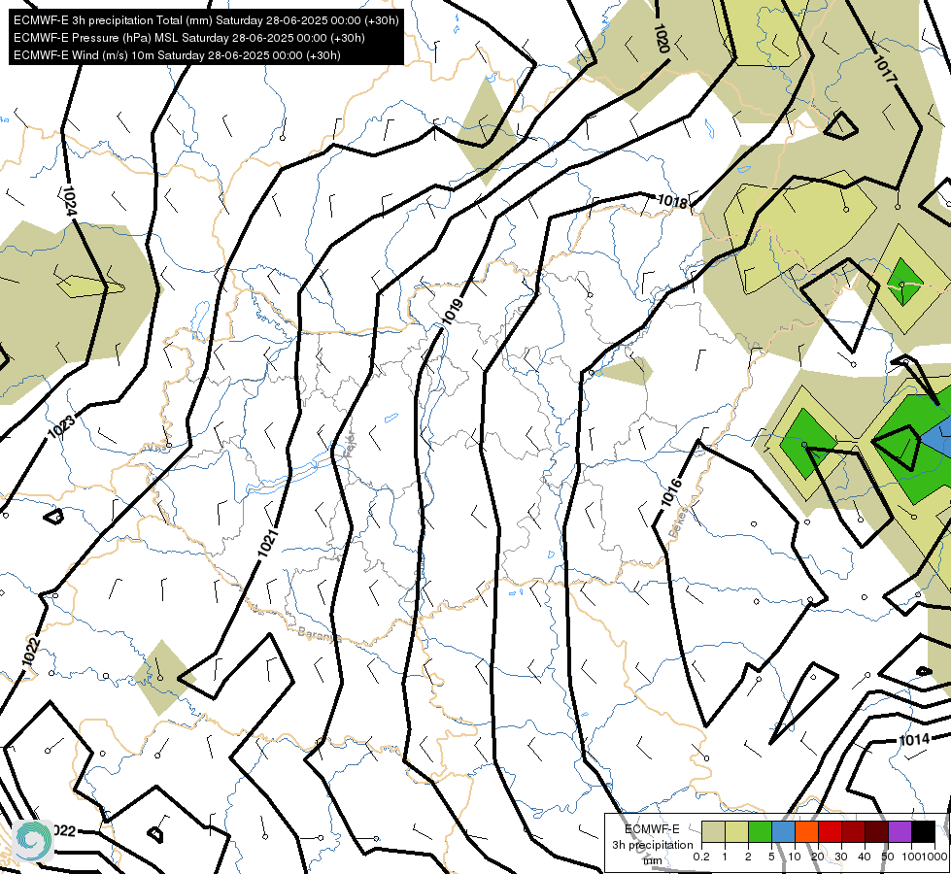Click the 1023 isobar label
This screenshot has width=951, height=874.
pos(62,427)
